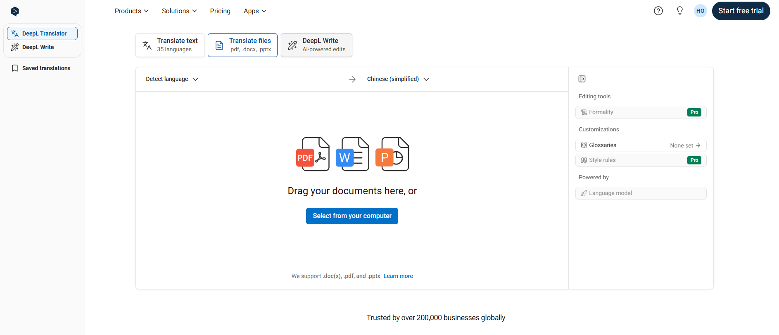Open the Chinese (simplified) target language dropdown
Viewport: 779px width, 335px height.
tap(398, 79)
